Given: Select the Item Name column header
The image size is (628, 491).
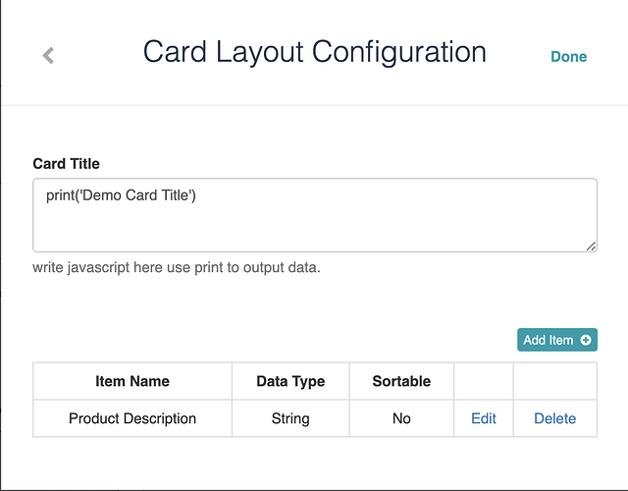Looking at the screenshot, I should [132, 381].
